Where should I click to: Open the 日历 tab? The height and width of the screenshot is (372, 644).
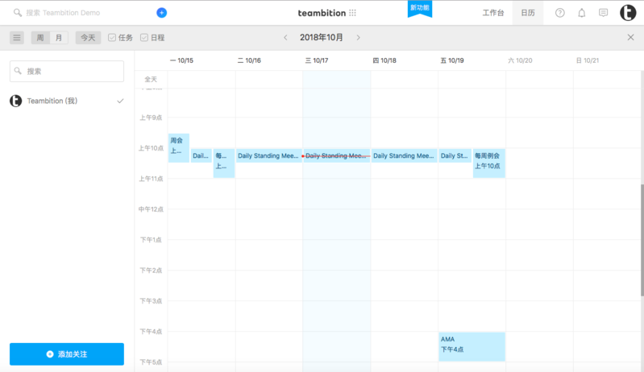528,13
